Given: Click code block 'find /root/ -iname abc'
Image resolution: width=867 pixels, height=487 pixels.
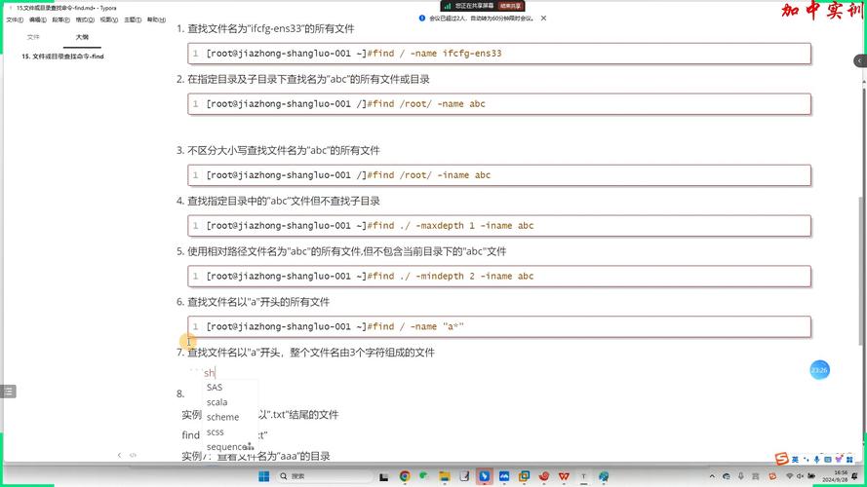Looking at the screenshot, I should (x=499, y=175).
